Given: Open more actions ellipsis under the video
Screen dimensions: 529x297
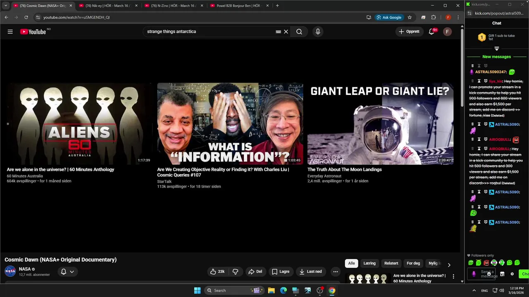Looking at the screenshot, I should pyautogui.click(x=336, y=271).
